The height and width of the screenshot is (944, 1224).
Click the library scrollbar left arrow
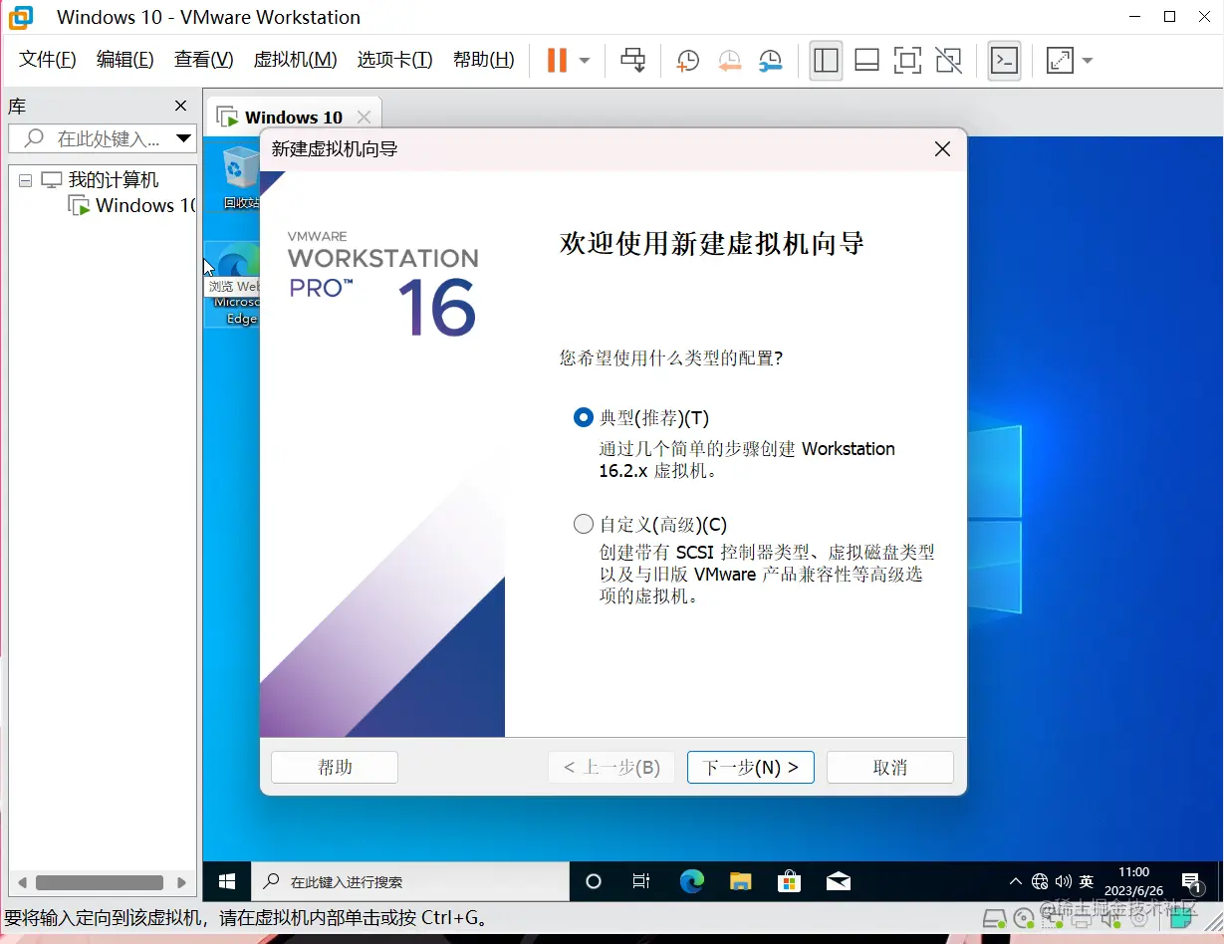[20, 882]
